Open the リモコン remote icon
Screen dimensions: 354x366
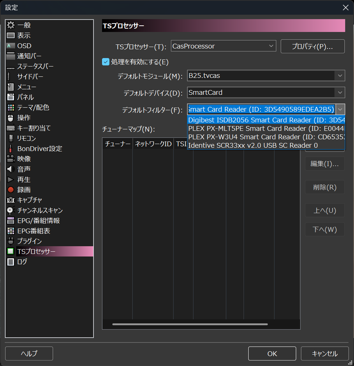[11, 138]
